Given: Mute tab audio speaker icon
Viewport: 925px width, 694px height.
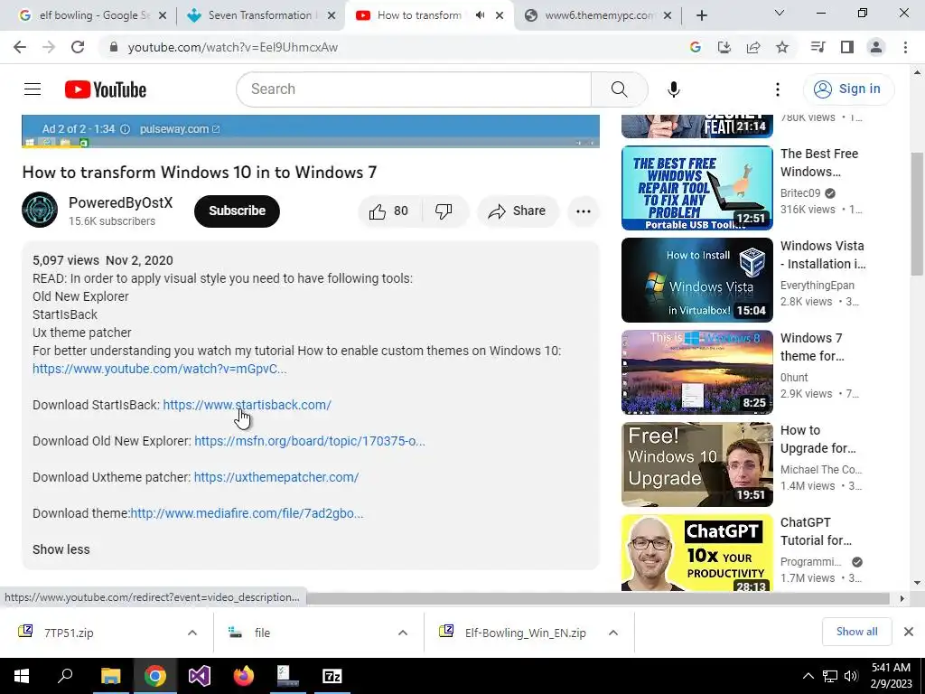Looking at the screenshot, I should coord(481,15).
